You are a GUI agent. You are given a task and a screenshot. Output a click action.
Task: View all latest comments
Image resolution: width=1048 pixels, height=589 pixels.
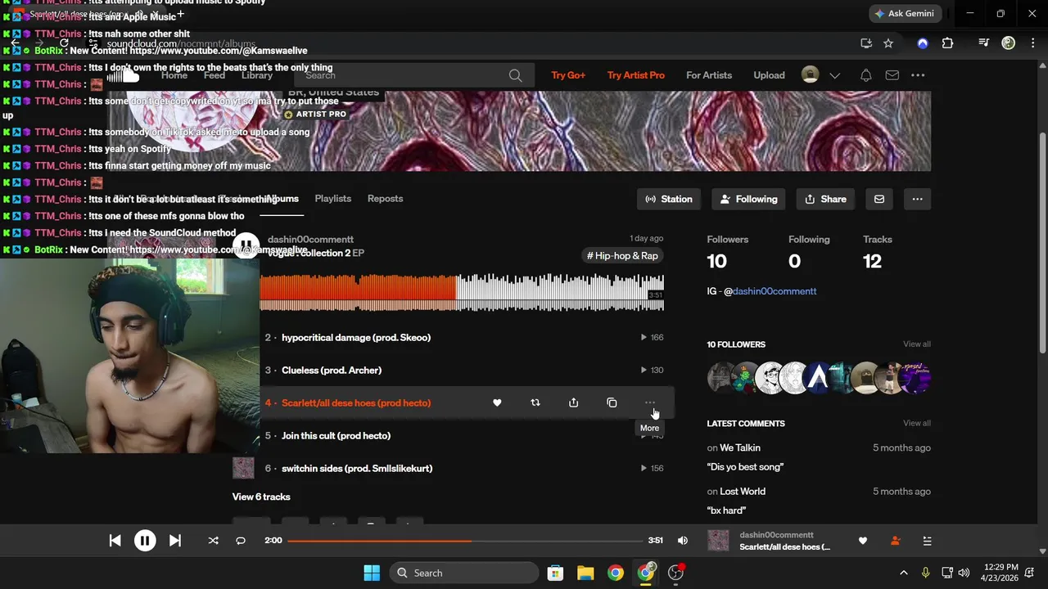click(916, 423)
